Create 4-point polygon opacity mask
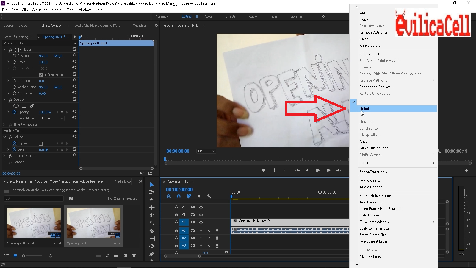 click(x=24, y=106)
